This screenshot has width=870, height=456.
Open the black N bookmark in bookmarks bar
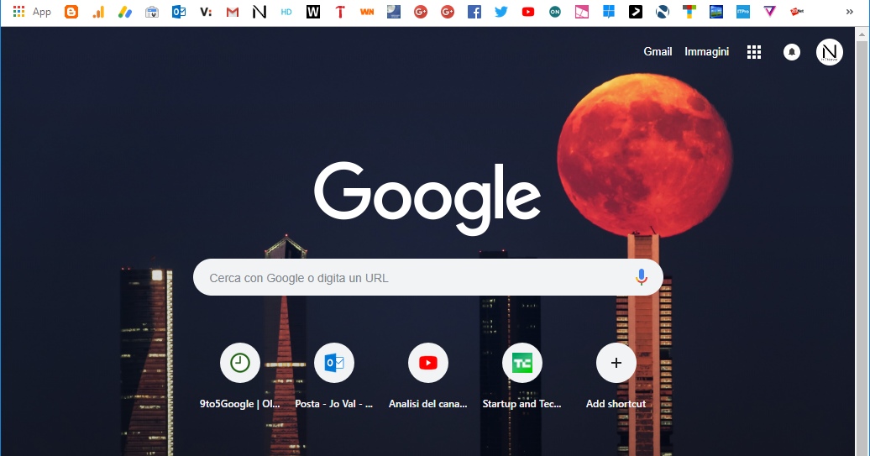click(x=259, y=12)
